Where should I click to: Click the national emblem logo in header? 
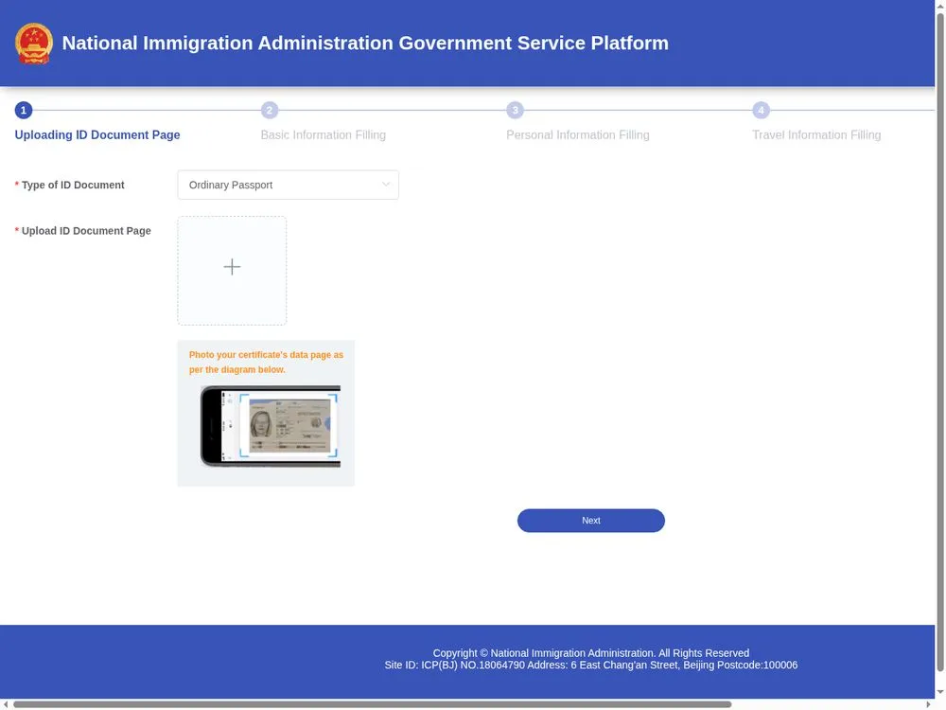click(x=34, y=44)
